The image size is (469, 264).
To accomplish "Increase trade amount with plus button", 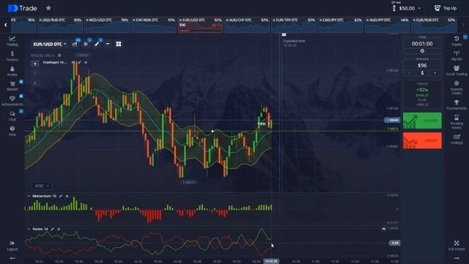I will [435, 73].
